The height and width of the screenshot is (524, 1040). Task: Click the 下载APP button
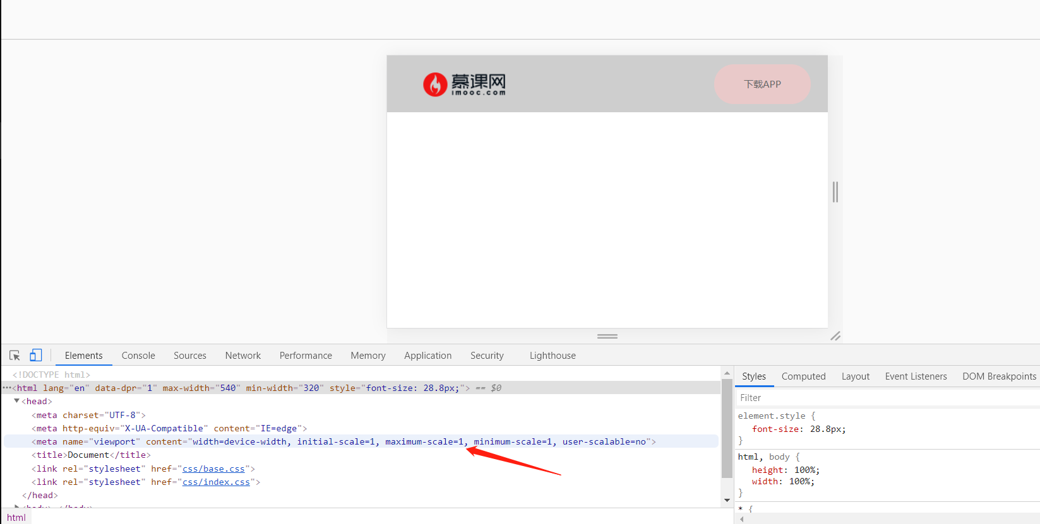click(762, 84)
